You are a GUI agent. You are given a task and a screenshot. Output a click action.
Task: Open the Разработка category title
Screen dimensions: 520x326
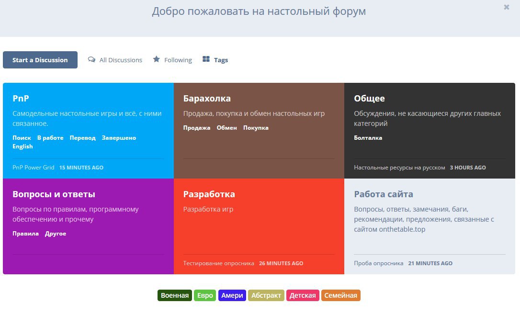(209, 194)
